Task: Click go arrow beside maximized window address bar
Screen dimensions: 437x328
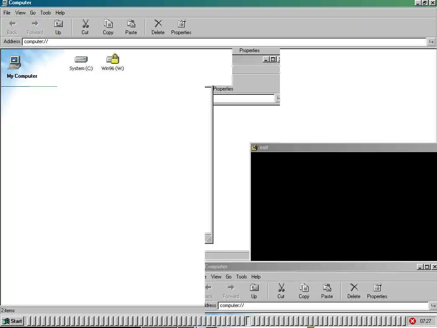Action: click(x=431, y=42)
